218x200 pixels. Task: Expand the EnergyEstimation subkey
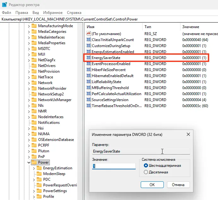coord(34,168)
